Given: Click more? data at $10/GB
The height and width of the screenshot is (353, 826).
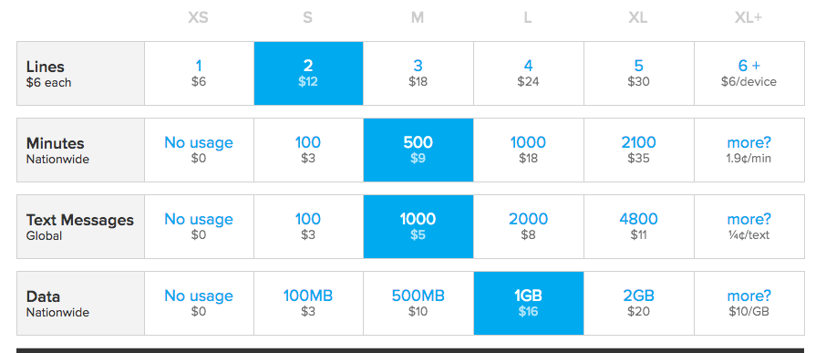Looking at the screenshot, I should (x=749, y=304).
